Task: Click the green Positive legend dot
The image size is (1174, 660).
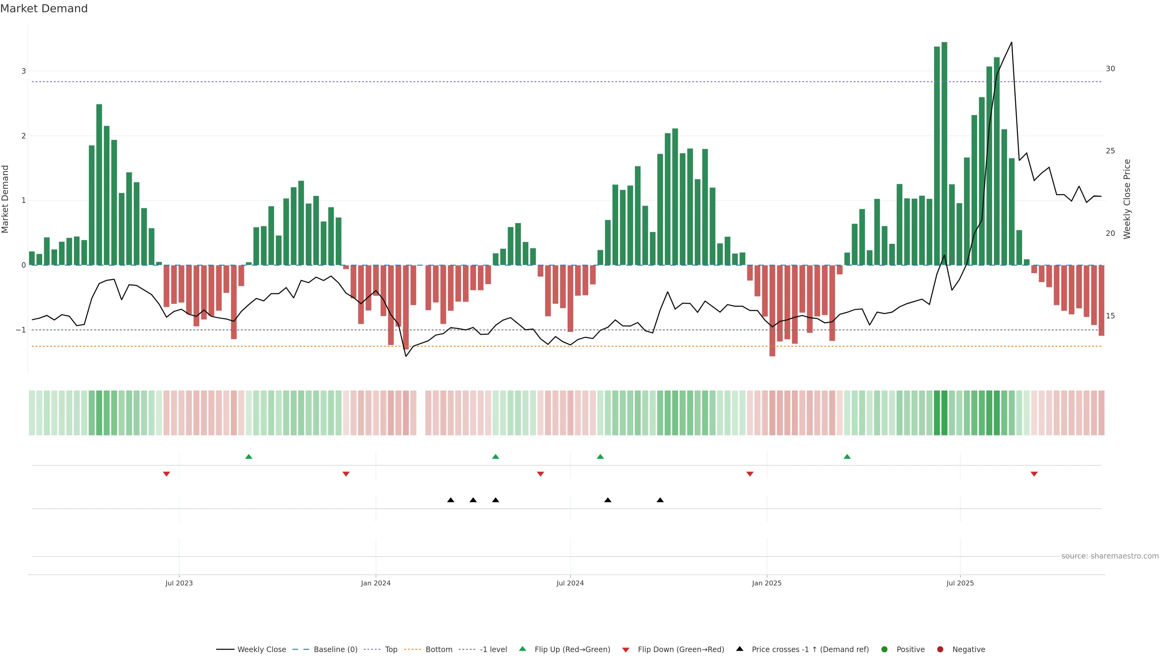Action: 884,650
